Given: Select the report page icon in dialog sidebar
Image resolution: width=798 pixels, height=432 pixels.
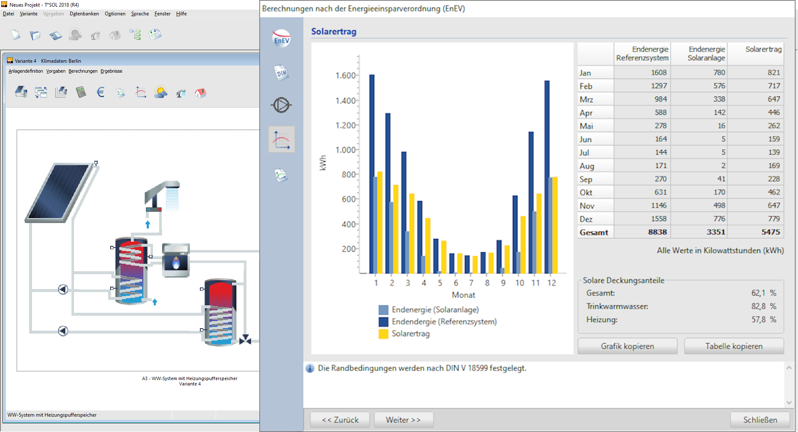Looking at the screenshot, I should click(x=281, y=175).
